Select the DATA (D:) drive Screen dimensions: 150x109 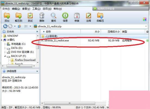pyautogui.click(x=17, y=48)
